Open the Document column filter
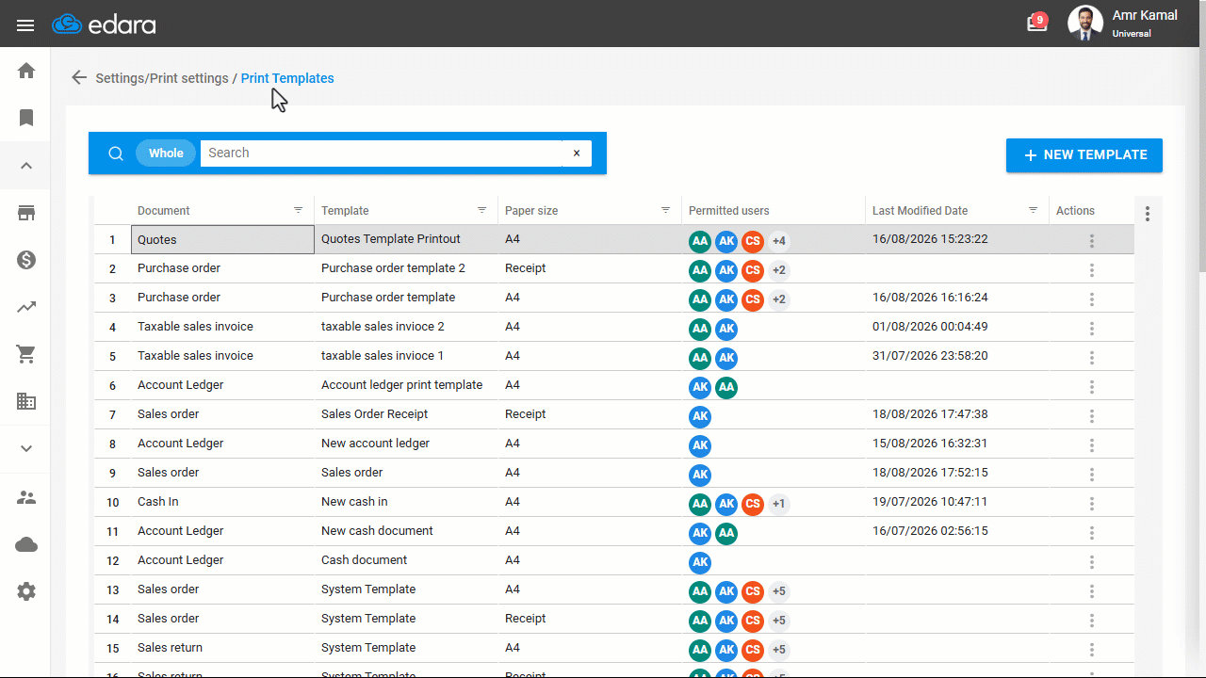 click(x=299, y=210)
